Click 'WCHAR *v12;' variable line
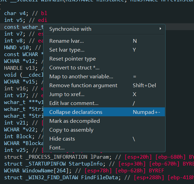 pyautogui.click(x=21, y=61)
